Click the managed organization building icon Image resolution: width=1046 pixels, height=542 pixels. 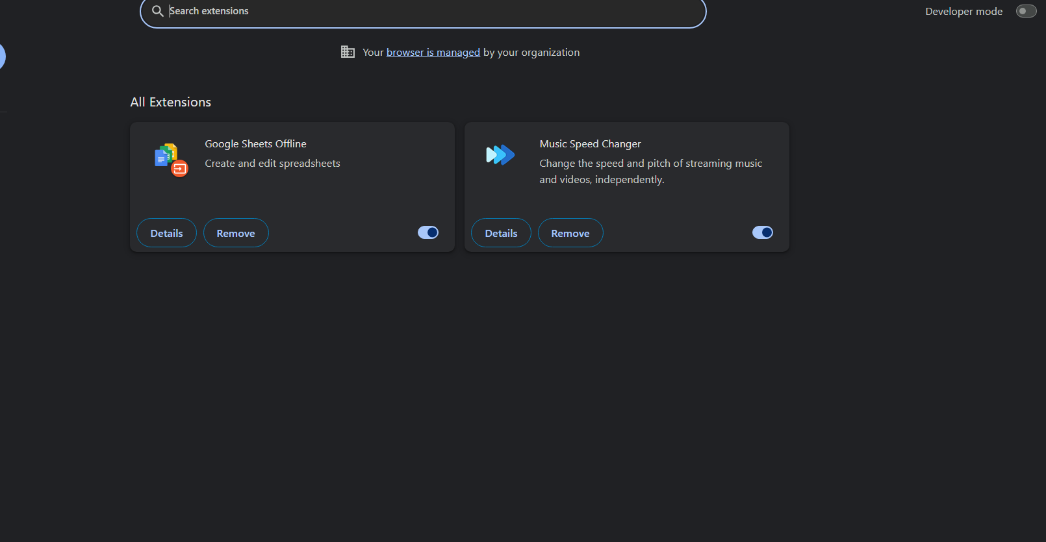tap(348, 52)
